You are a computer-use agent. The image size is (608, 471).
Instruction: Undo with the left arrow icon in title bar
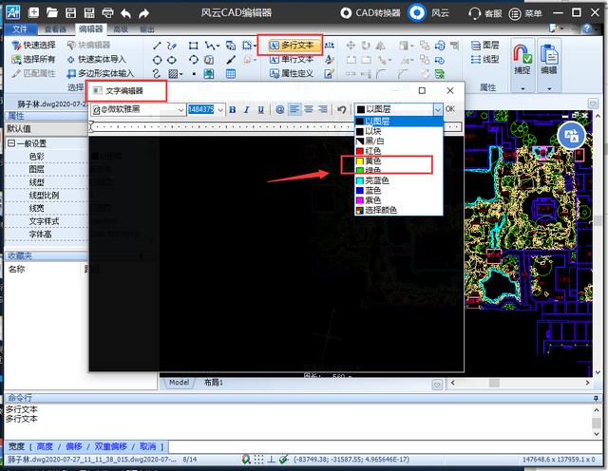point(125,13)
